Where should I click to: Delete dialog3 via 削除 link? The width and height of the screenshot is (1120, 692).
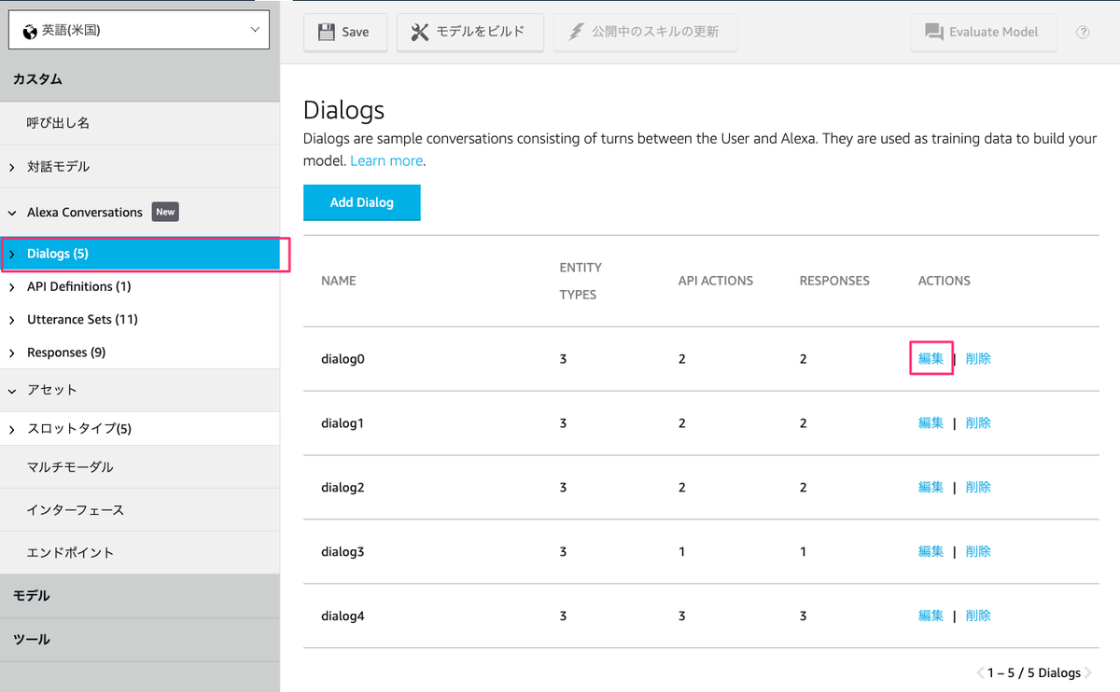(978, 551)
